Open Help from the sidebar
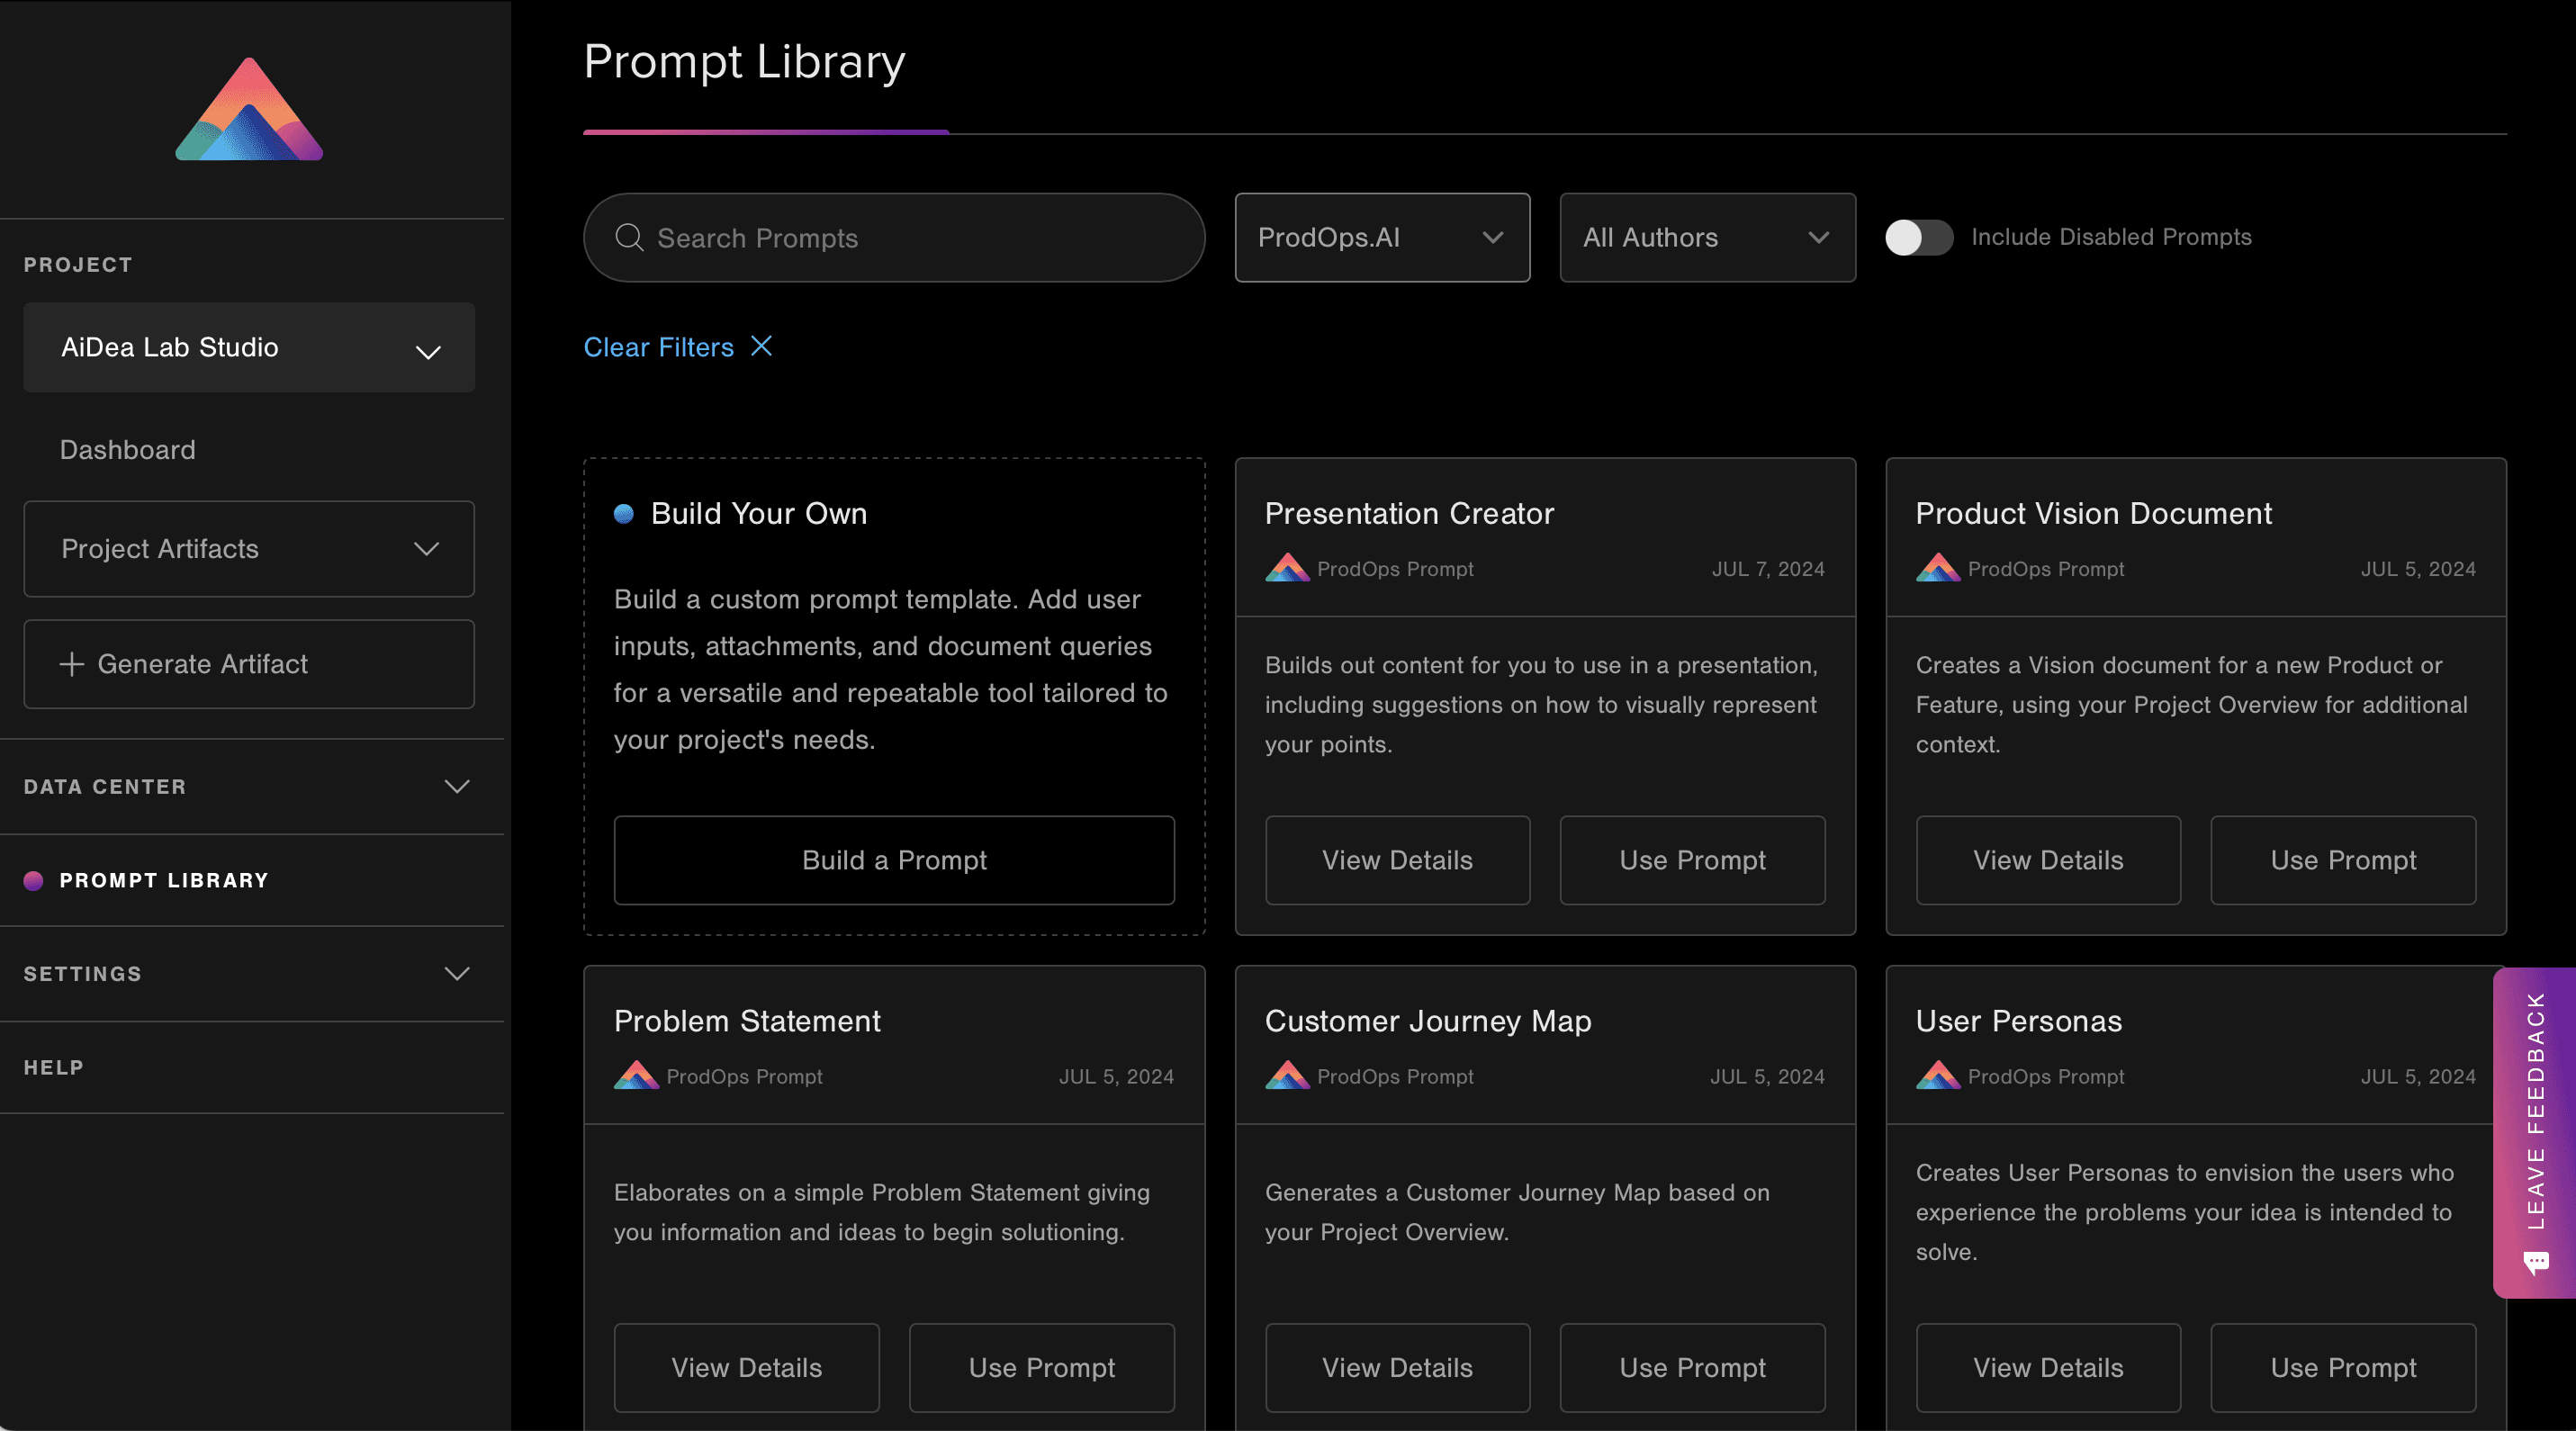This screenshot has height=1431, width=2576. pyautogui.click(x=54, y=1067)
